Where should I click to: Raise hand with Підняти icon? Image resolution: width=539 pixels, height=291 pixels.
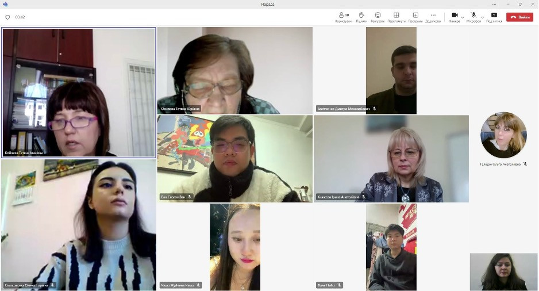(361, 17)
